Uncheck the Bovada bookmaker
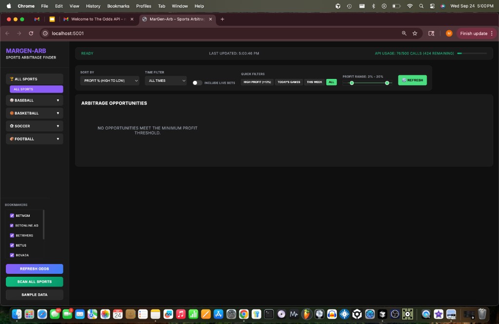This screenshot has height=324, width=499. click(12, 255)
